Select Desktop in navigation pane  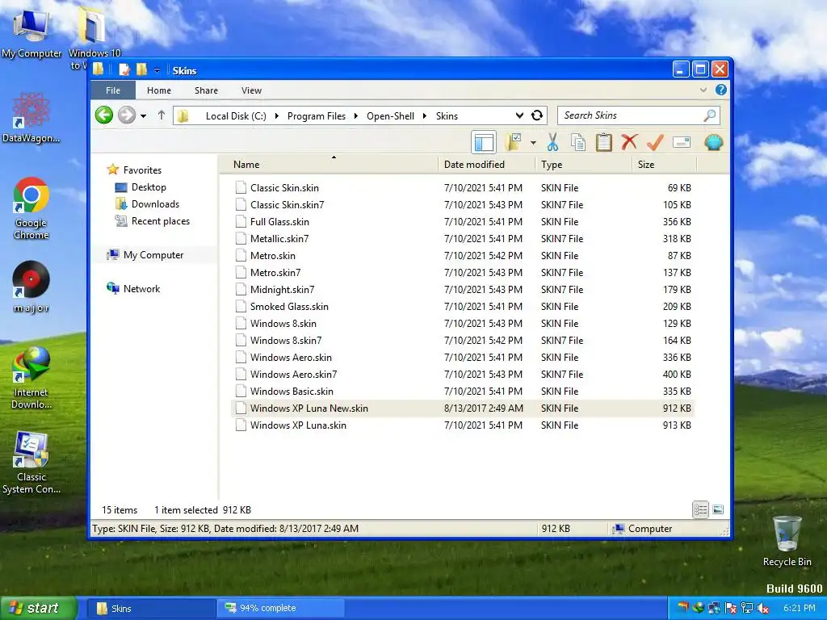[x=149, y=187]
